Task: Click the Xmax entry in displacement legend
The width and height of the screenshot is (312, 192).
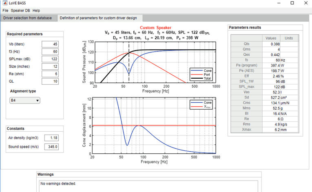Action: click(201, 107)
